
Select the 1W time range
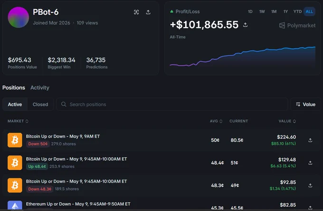click(262, 11)
